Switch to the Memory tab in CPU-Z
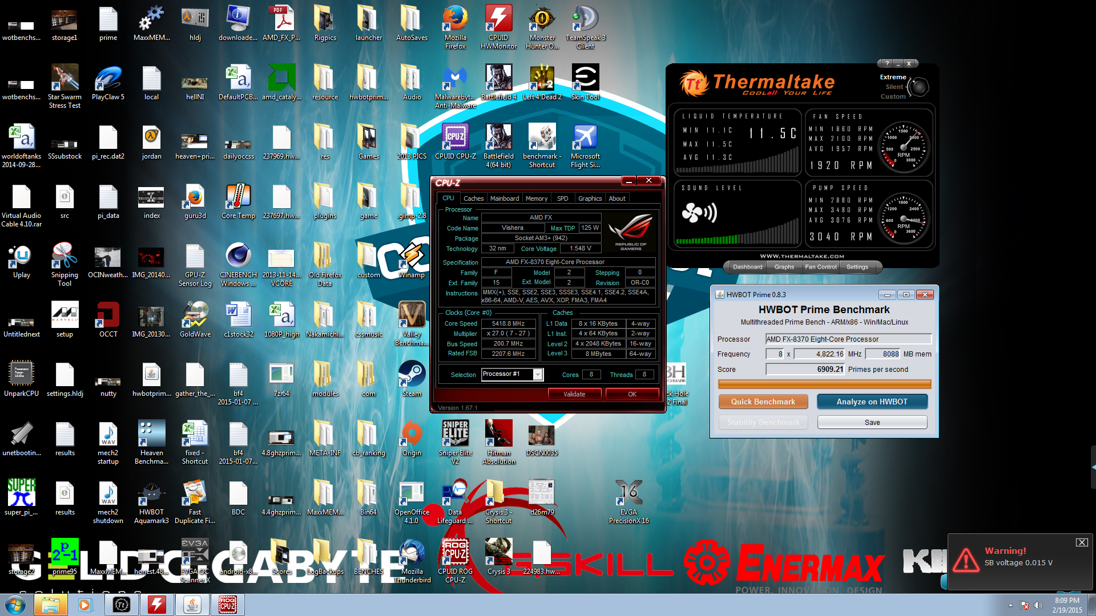This screenshot has width=1096, height=616. (537, 198)
